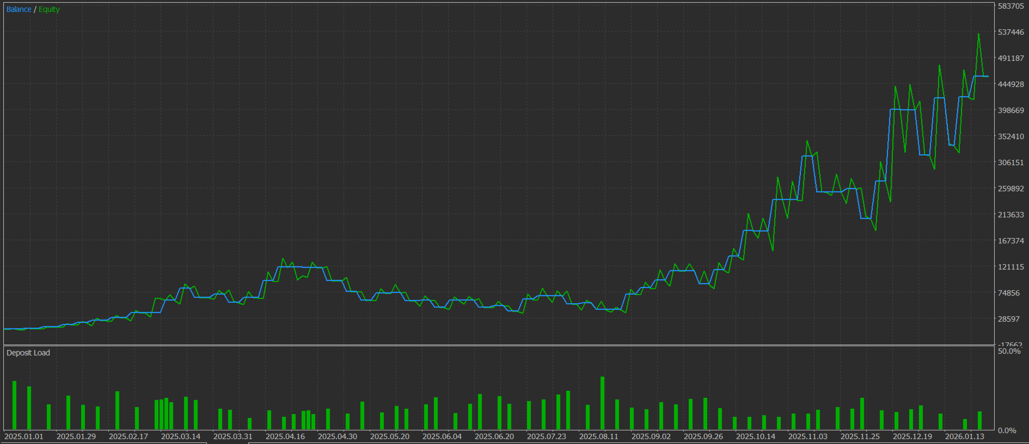The width and height of the screenshot is (1029, 444).
Task: Click date label 2025.11.03
Action: point(808,436)
